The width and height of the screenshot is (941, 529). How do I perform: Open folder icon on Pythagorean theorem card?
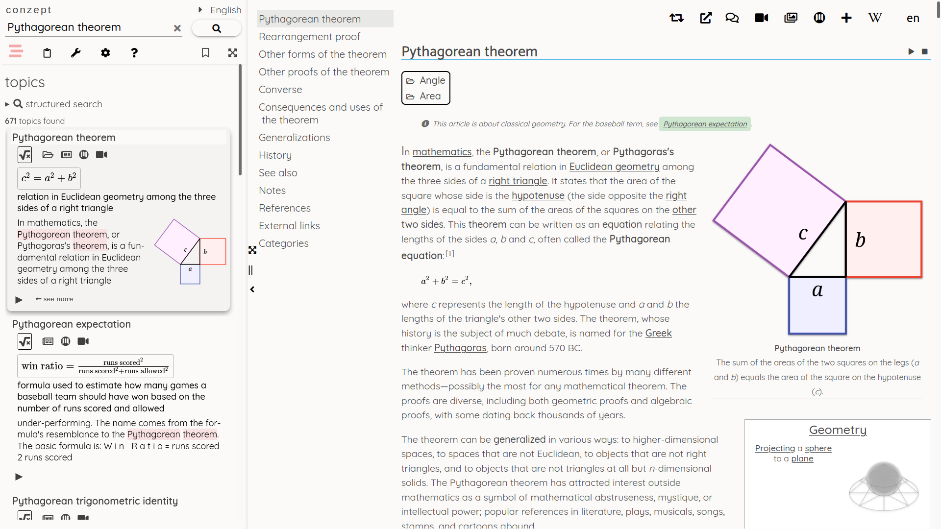tap(48, 155)
